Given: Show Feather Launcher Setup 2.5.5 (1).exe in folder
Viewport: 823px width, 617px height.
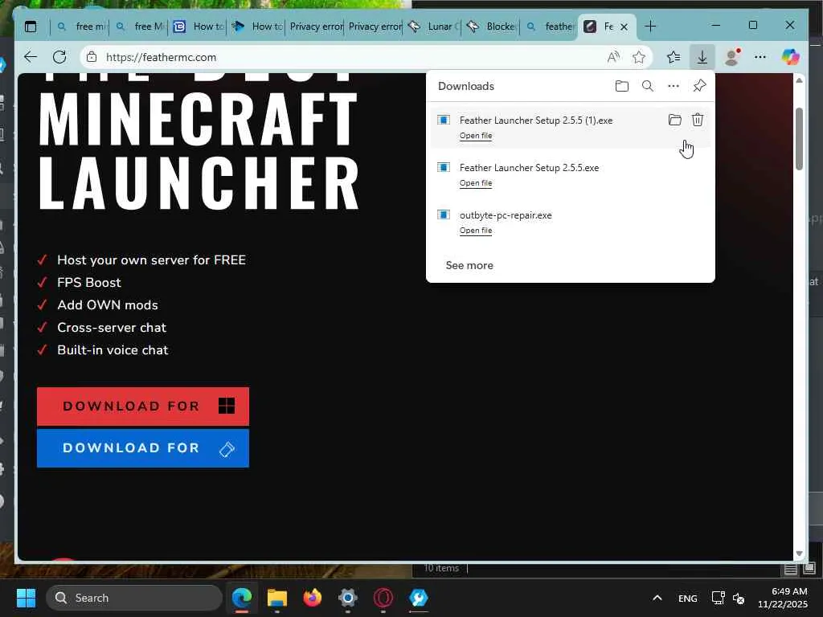Looking at the screenshot, I should tap(674, 121).
